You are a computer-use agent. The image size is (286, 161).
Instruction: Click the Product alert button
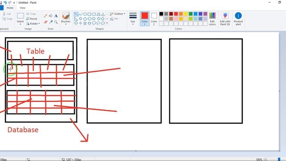point(238,19)
